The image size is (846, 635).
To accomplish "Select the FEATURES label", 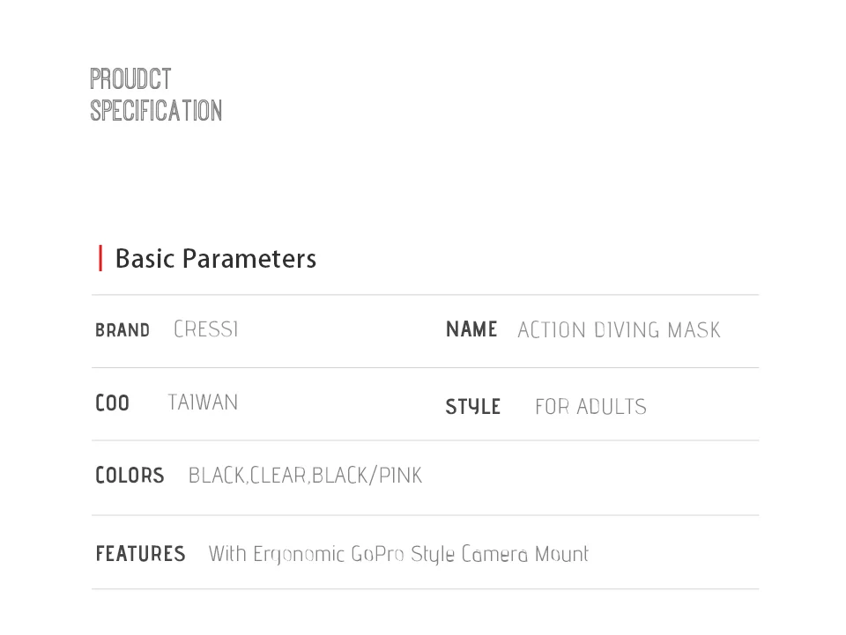I will (140, 554).
